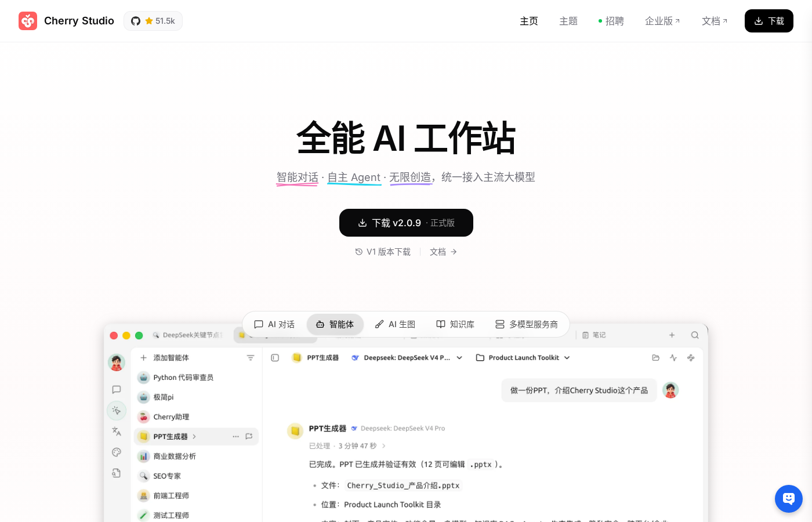
Task: Click the 位置: Product Launch Toolkit 目录 line
Action: (x=381, y=505)
